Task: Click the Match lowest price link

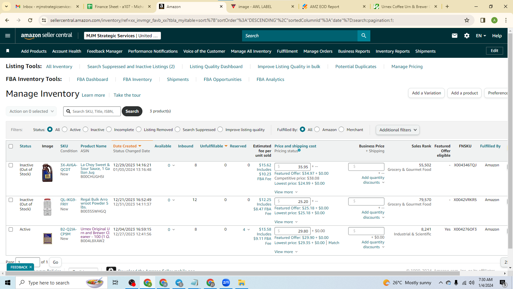Action: [334, 243]
